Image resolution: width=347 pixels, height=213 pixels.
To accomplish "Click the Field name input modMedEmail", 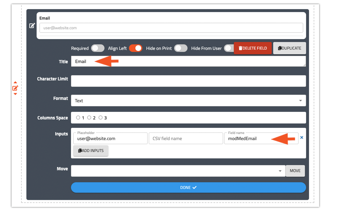I will click(x=261, y=138).
